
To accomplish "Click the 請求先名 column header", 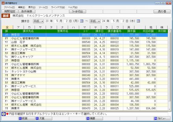I will tap(28, 31).
